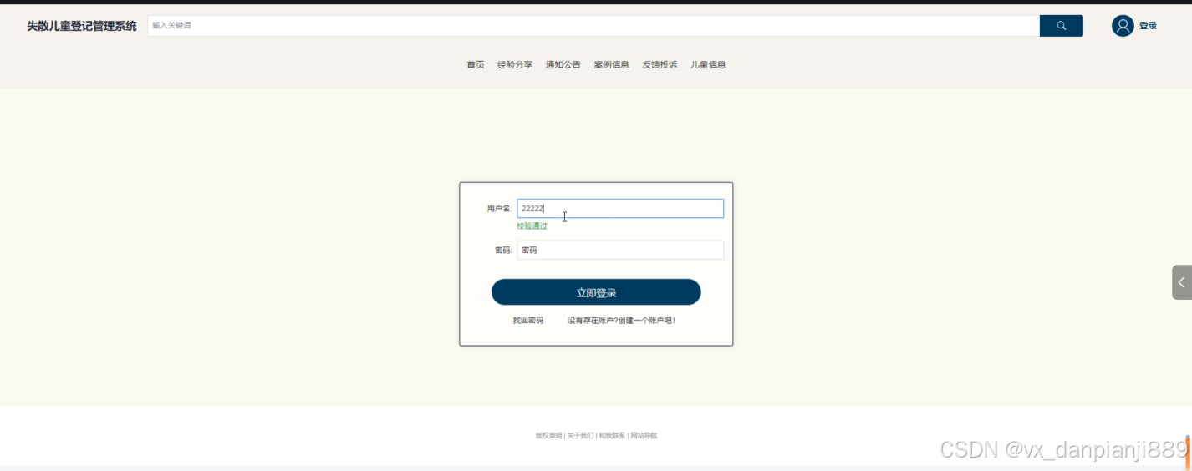Open the 反馈投诉 menu item
Viewport: 1192px width, 471px height.
click(x=660, y=65)
